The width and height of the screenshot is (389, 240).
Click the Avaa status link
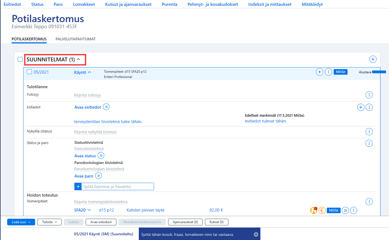(85, 156)
